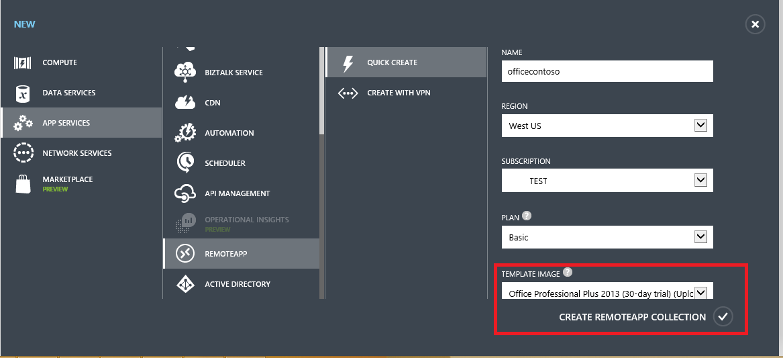Expand the Plan dropdown showing Basic
Screen dimensions: 783x358
pos(607,237)
